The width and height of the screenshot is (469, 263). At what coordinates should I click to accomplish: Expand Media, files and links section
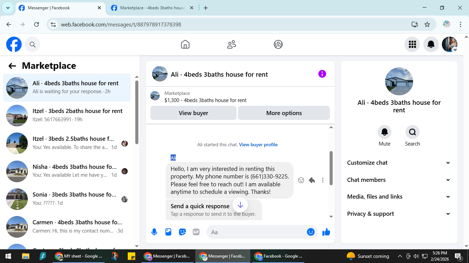tap(399, 197)
